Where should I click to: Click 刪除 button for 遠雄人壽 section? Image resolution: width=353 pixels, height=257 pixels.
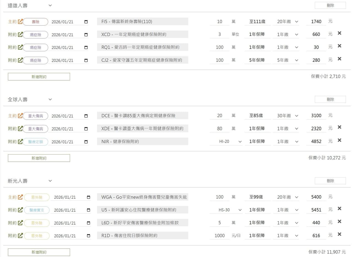pyautogui.click(x=330, y=5)
